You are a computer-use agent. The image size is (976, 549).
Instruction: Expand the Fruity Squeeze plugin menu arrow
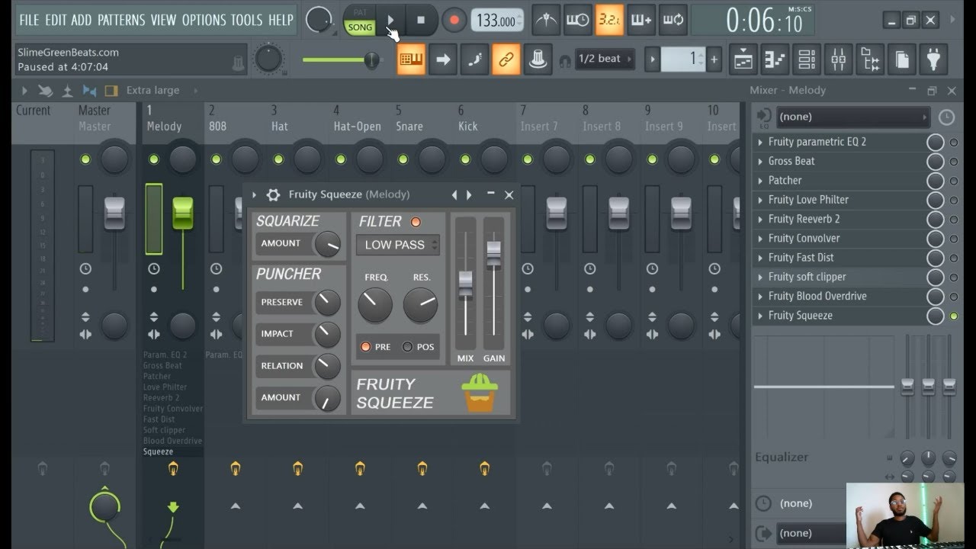tap(255, 194)
